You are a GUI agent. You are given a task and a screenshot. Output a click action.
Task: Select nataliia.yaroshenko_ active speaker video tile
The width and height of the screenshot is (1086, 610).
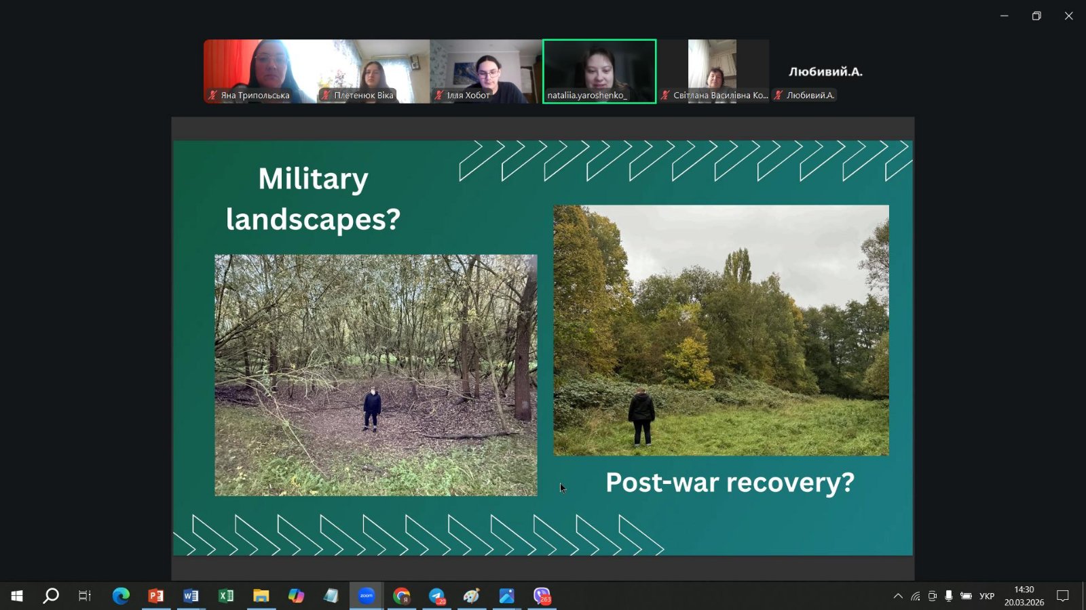point(599,71)
